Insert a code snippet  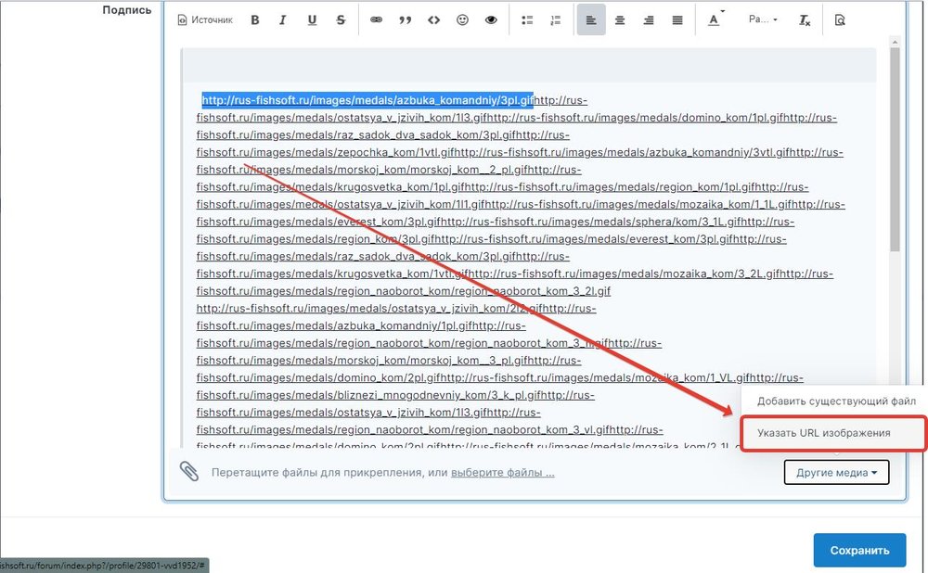tap(433, 19)
